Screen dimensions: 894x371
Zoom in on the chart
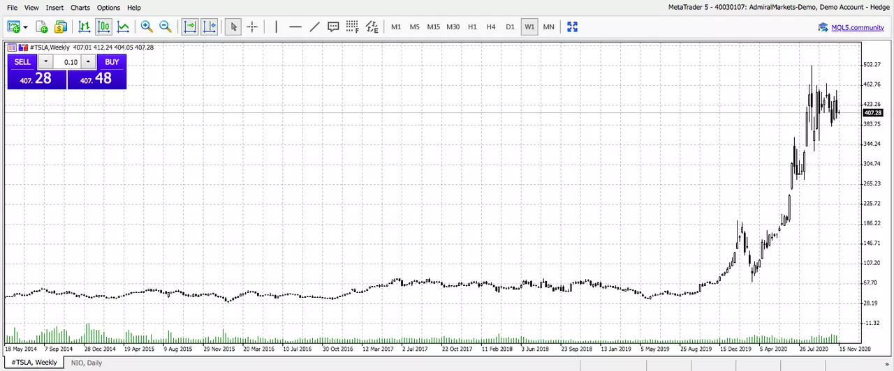pyautogui.click(x=147, y=27)
